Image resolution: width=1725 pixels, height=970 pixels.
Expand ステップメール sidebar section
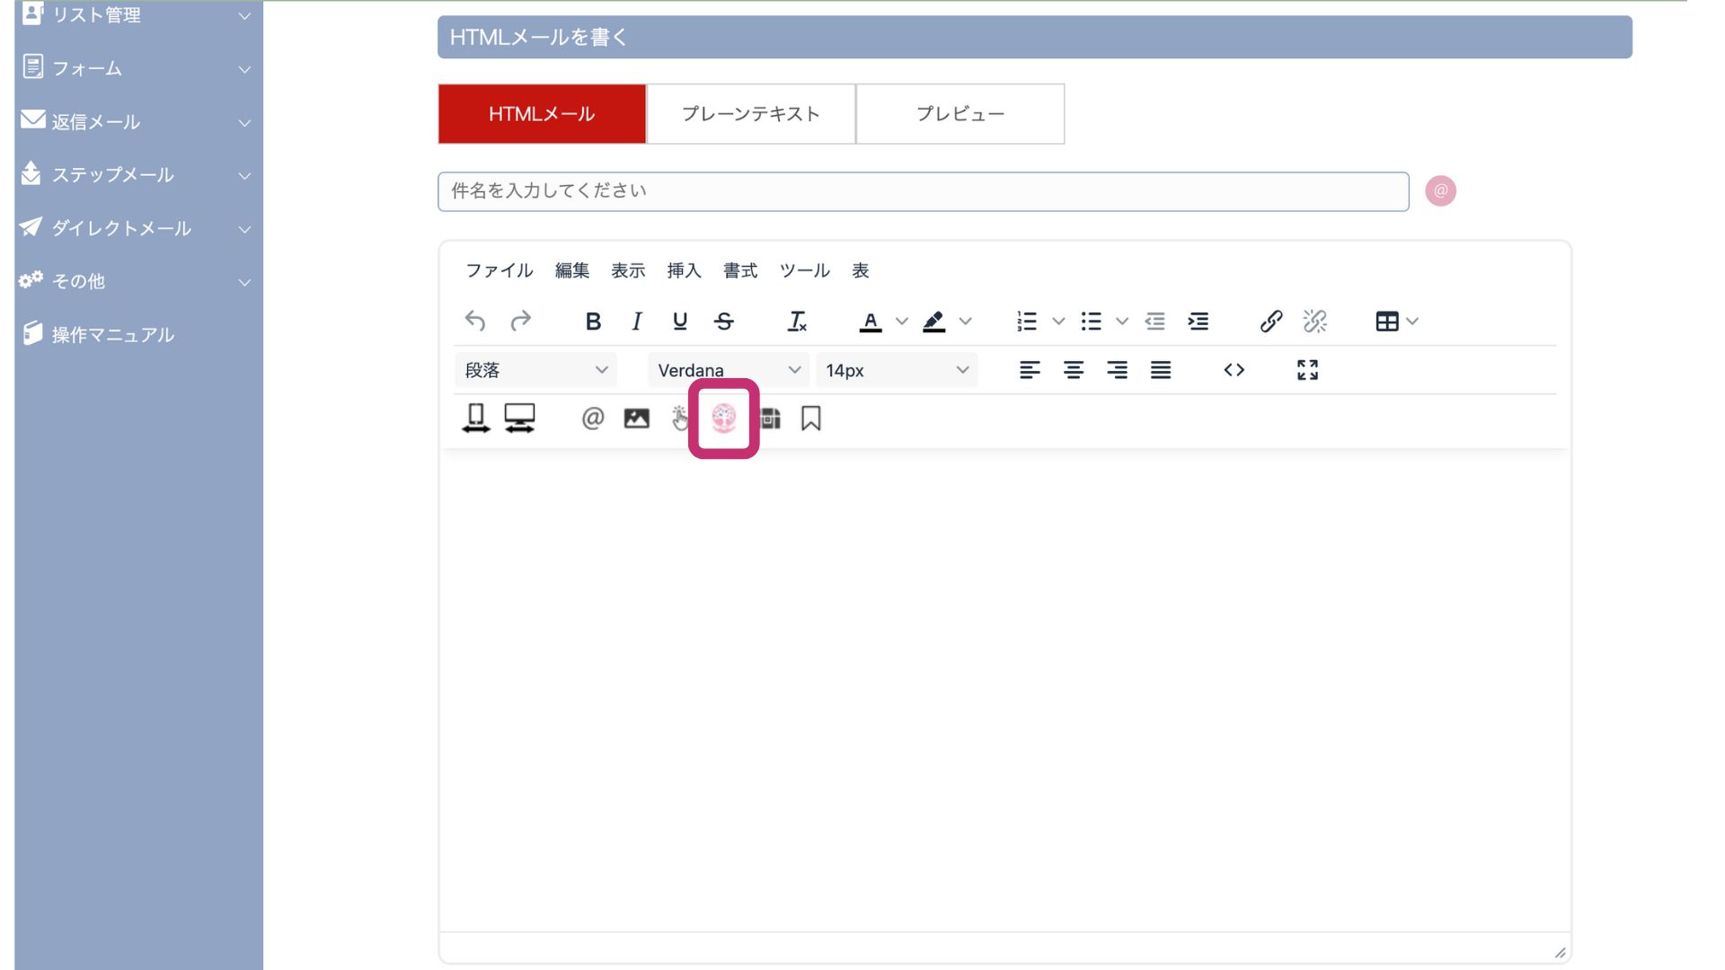click(137, 174)
